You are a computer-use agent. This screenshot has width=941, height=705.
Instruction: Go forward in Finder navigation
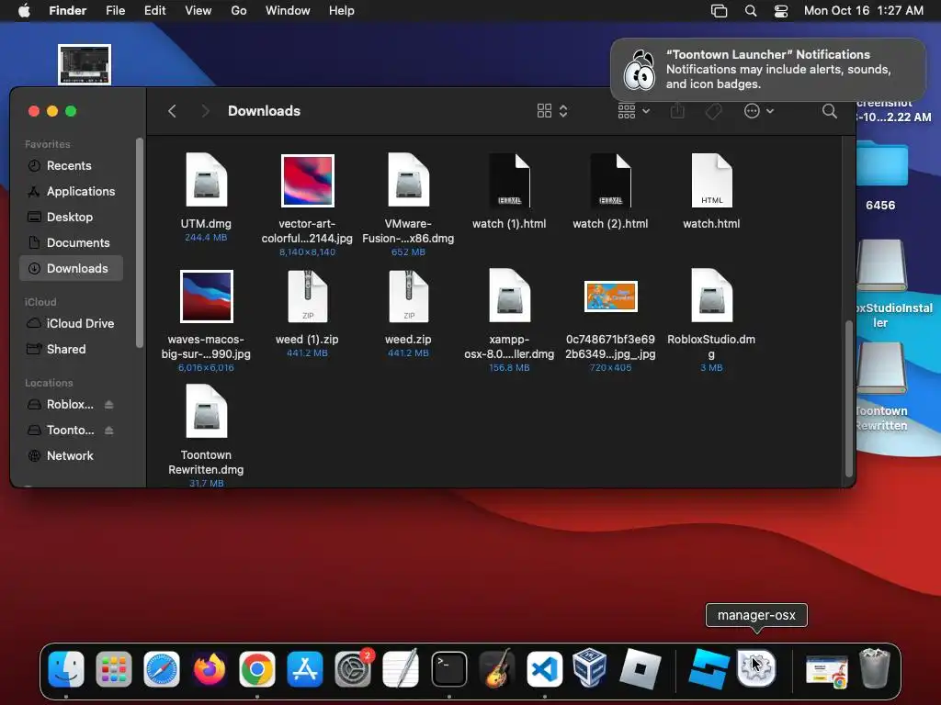(x=205, y=111)
